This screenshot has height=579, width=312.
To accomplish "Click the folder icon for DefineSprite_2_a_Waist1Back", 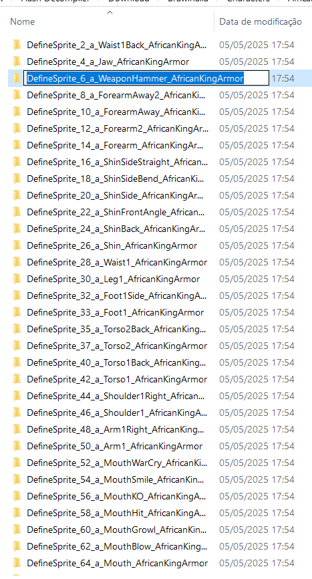I will pos(17,45).
